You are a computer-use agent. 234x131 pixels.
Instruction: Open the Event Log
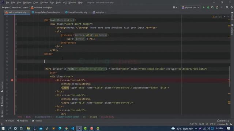(223, 121)
